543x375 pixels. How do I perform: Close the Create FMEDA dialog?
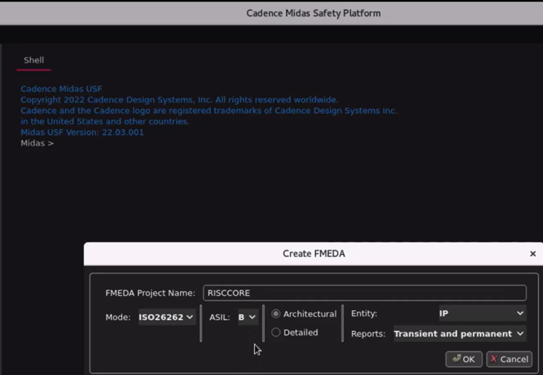pyautogui.click(x=533, y=254)
